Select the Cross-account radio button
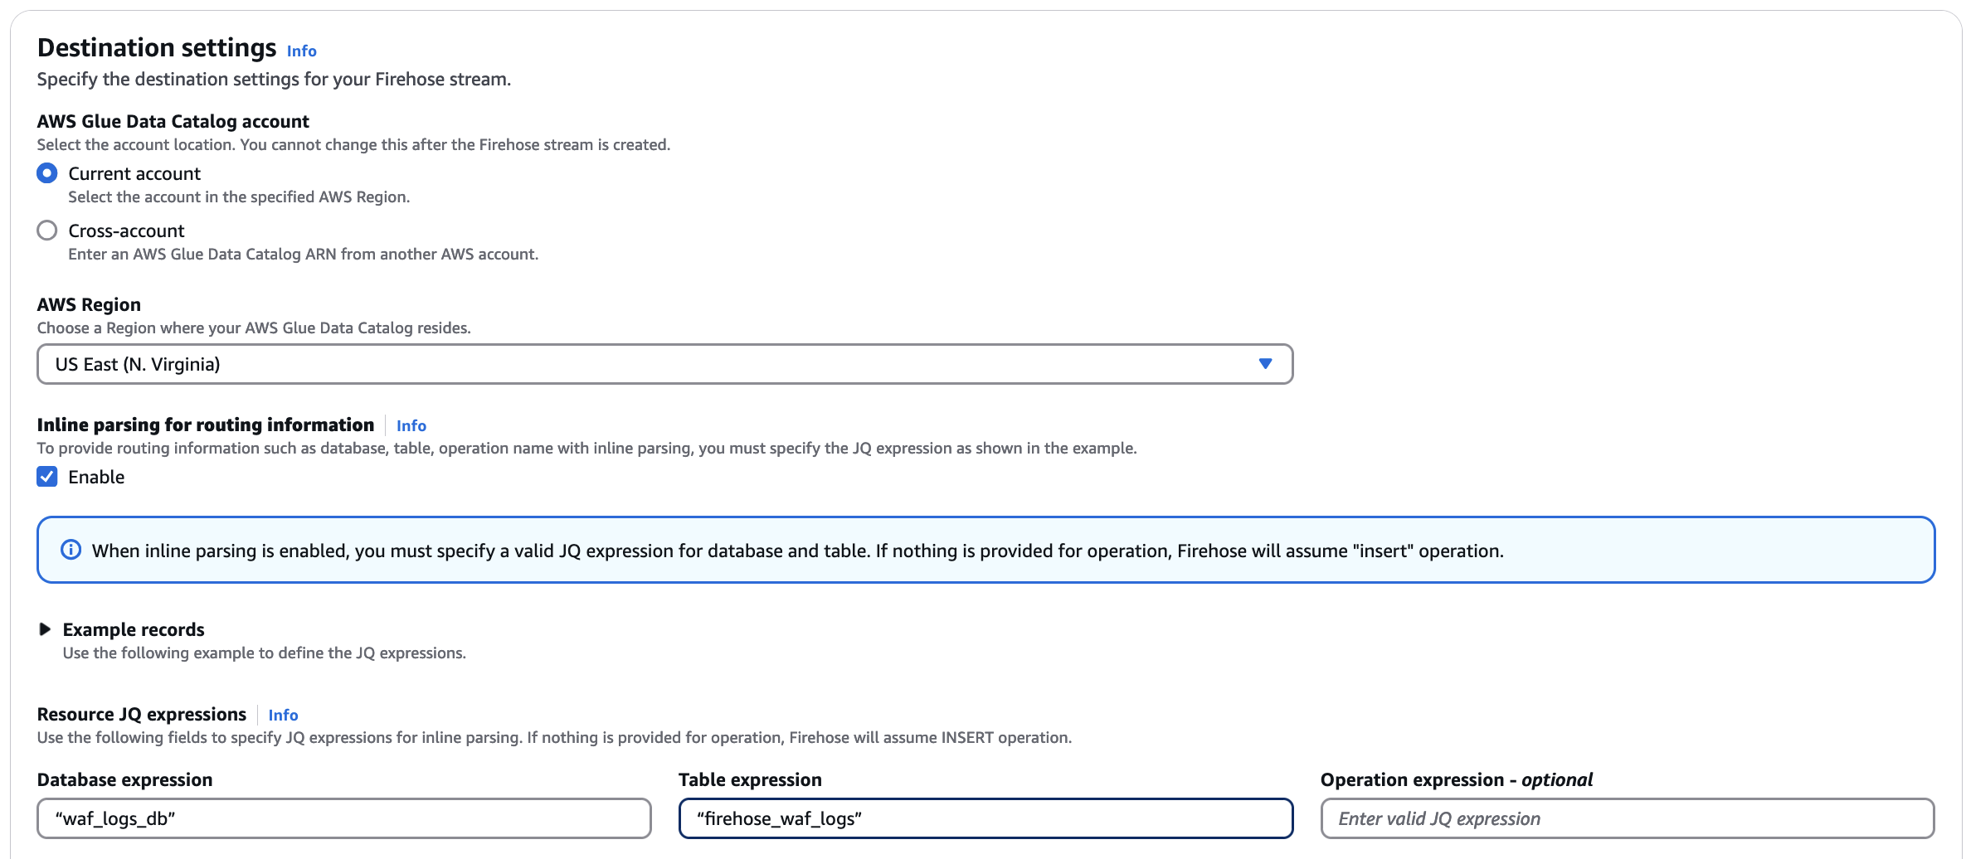This screenshot has width=1966, height=859. 47,231
